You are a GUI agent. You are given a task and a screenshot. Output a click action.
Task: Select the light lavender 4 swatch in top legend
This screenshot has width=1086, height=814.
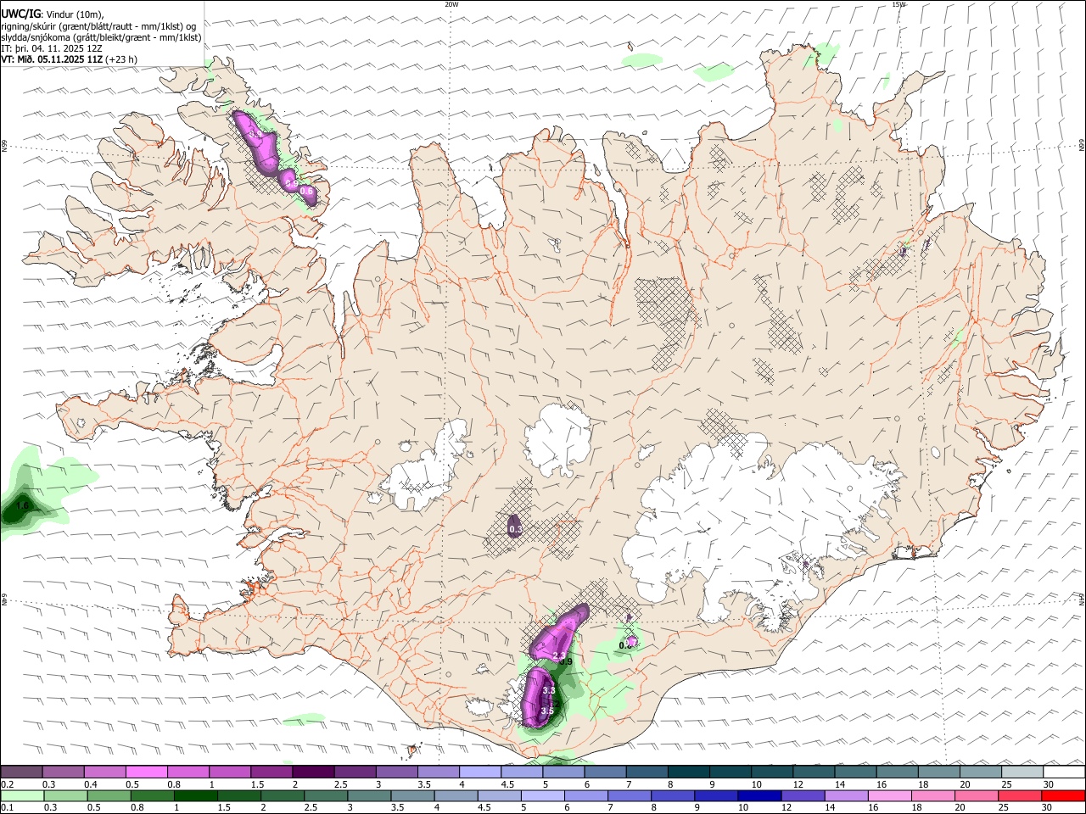click(479, 772)
